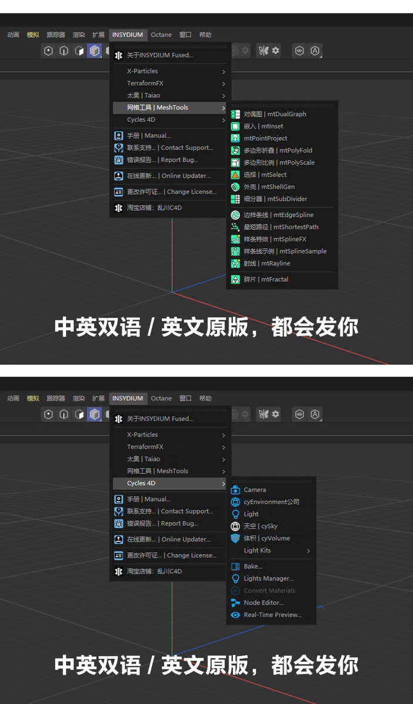
Task: Open the 窗口 menu in lower panel
Action: tap(185, 398)
